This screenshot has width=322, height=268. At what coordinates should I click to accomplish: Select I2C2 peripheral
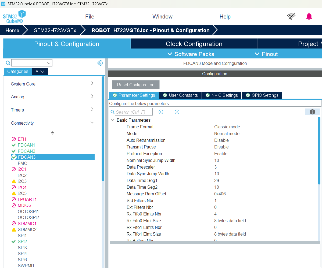(x=22, y=175)
